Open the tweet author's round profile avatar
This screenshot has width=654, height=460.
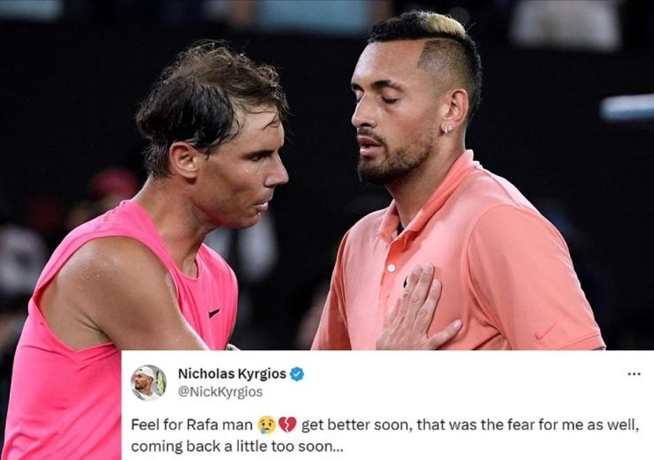click(148, 383)
